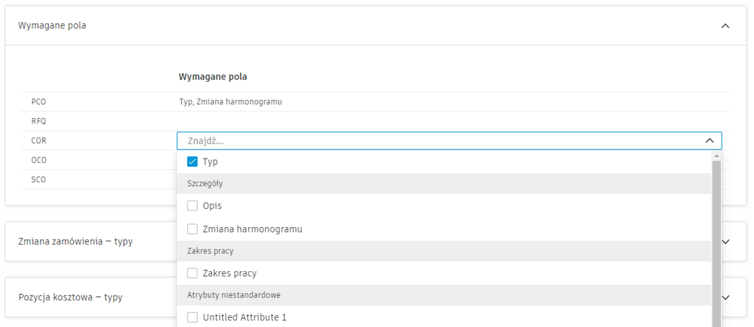Select the OCO row
The height and width of the screenshot is (327, 754).
coord(39,160)
